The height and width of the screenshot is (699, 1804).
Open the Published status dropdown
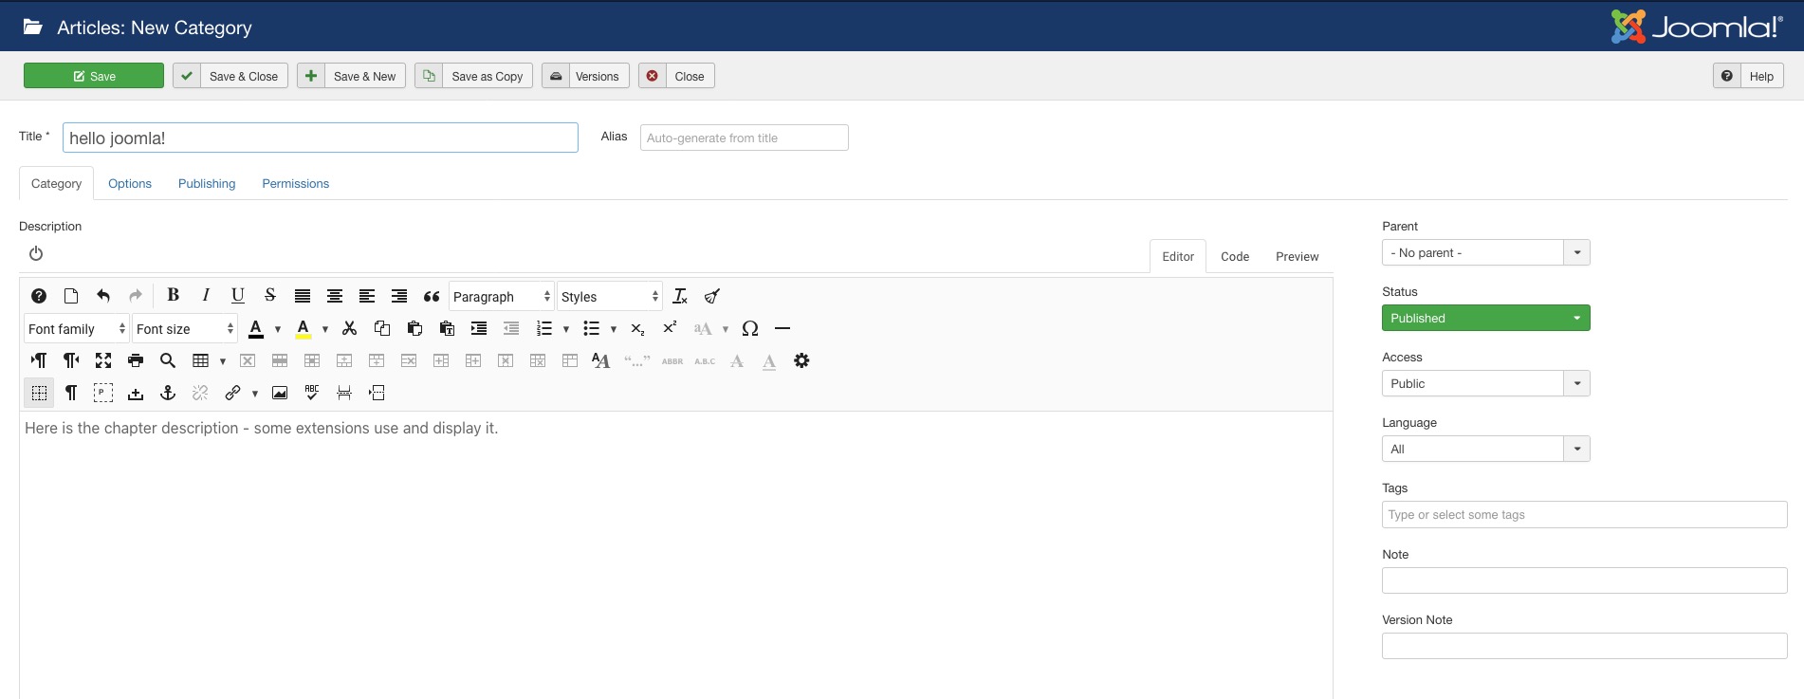tap(1485, 318)
